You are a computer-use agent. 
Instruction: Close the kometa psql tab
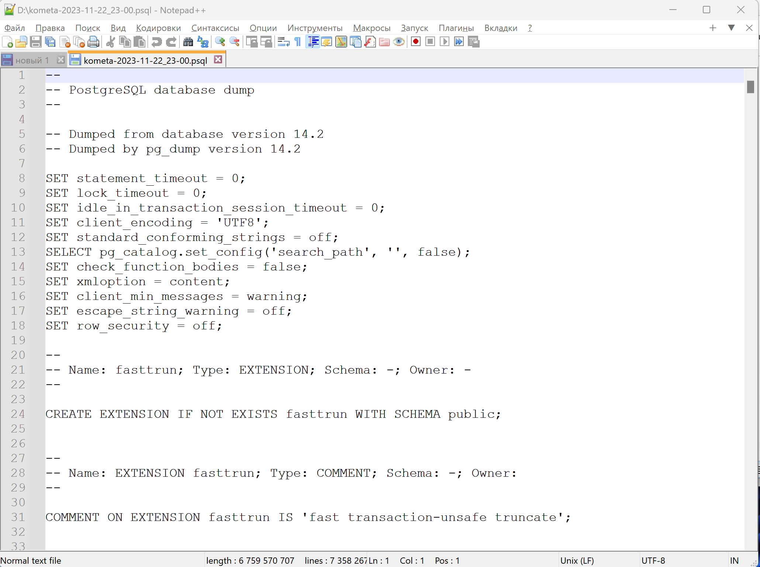[218, 59]
